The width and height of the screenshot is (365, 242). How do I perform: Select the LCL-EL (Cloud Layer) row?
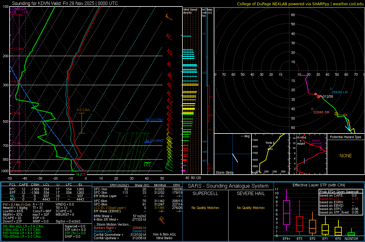(138, 208)
